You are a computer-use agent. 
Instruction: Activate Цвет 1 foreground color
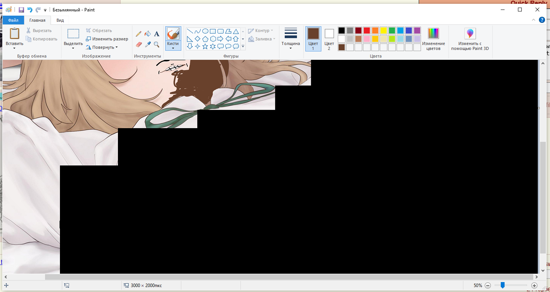point(313,39)
